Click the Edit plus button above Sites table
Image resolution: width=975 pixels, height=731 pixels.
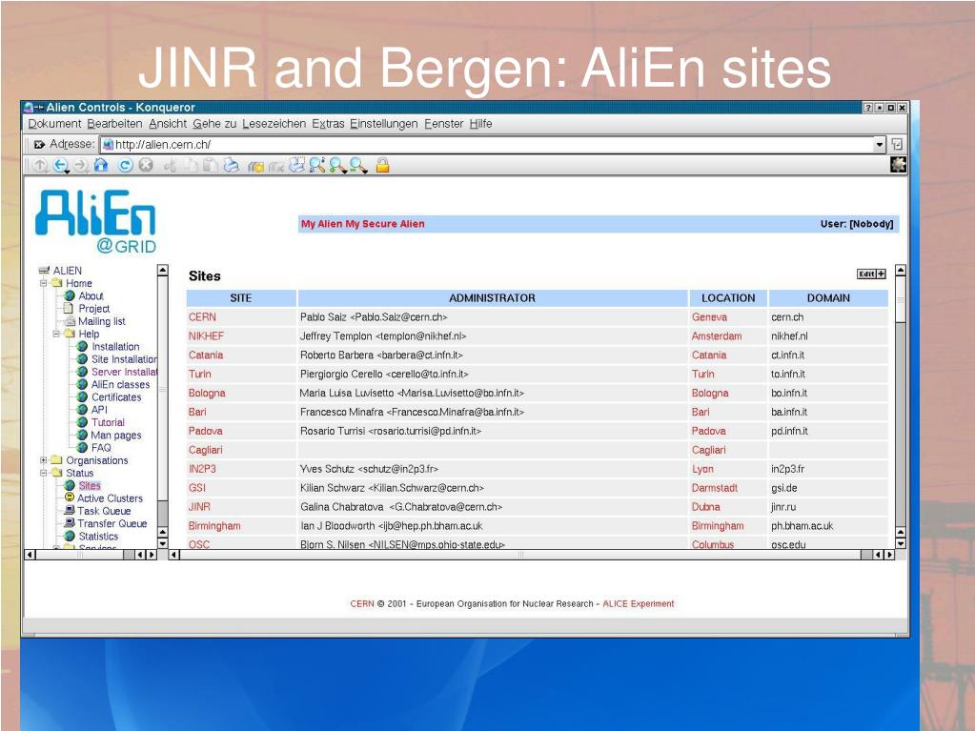pos(871,274)
